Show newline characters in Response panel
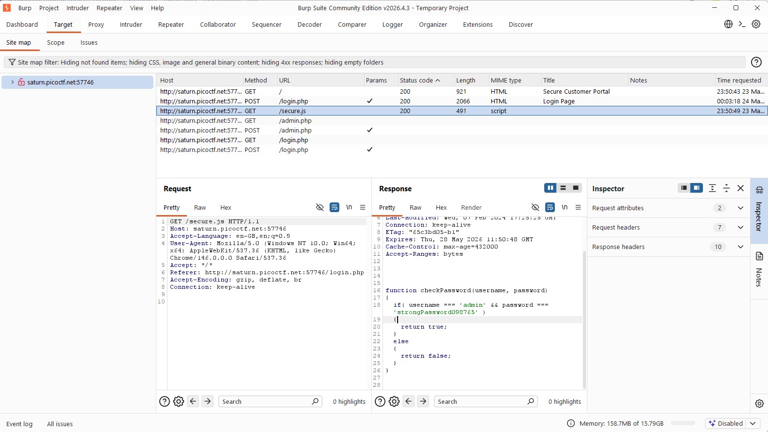The height and width of the screenshot is (432, 768). (565, 207)
